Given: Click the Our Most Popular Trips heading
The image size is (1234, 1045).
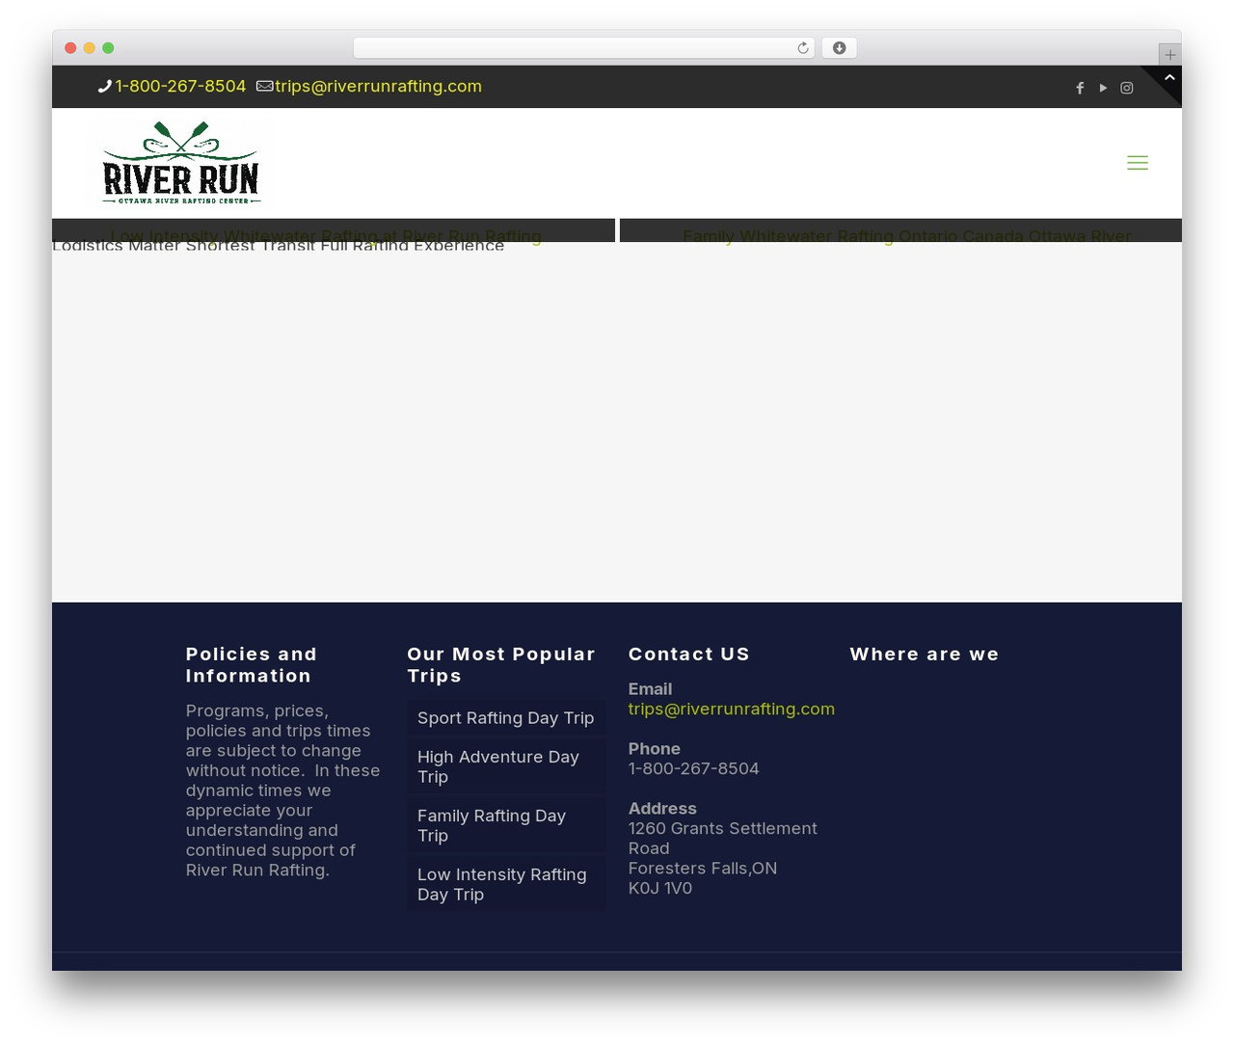Looking at the screenshot, I should tap(501, 665).
